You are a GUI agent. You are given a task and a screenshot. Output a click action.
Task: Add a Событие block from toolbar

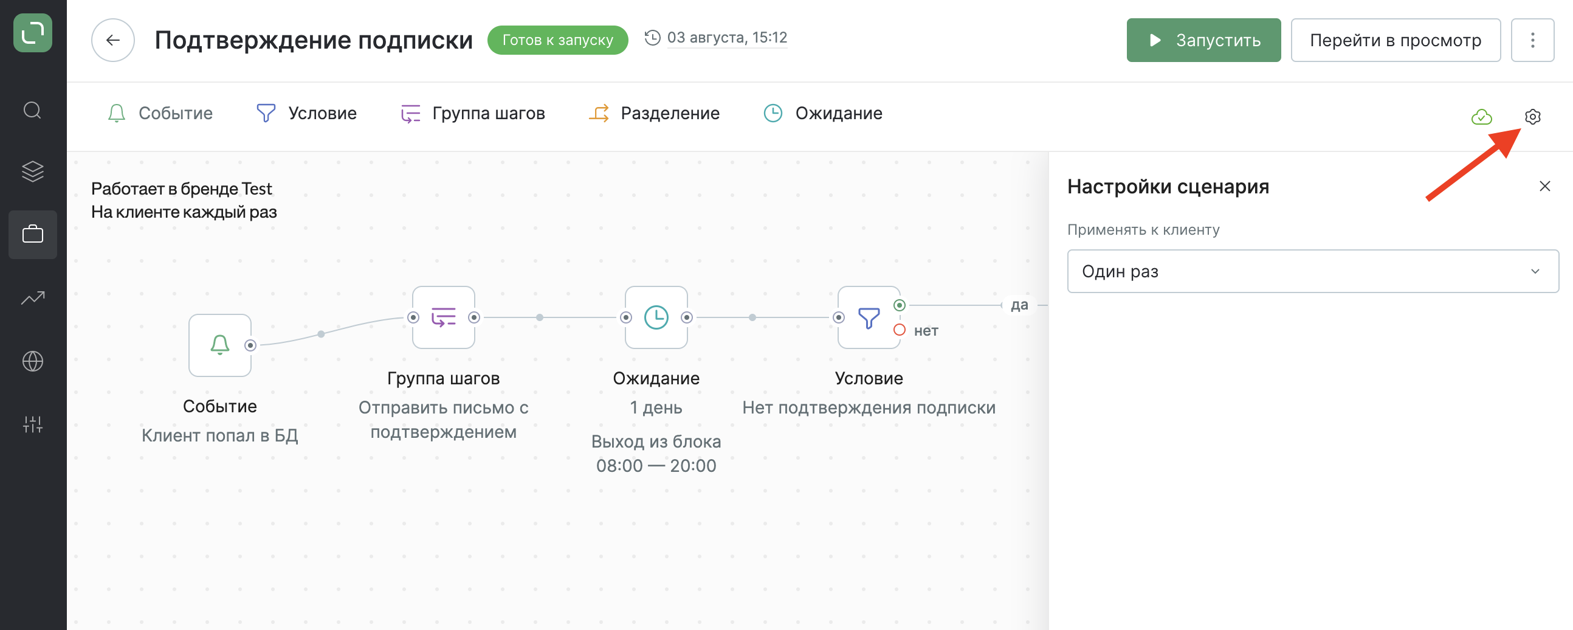coord(160,113)
